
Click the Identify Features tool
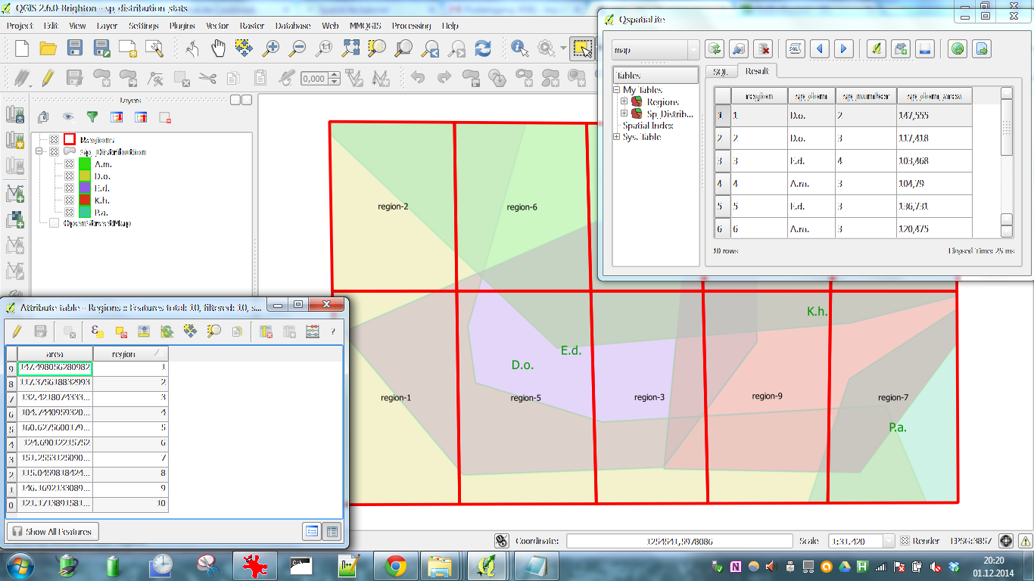(x=520, y=48)
